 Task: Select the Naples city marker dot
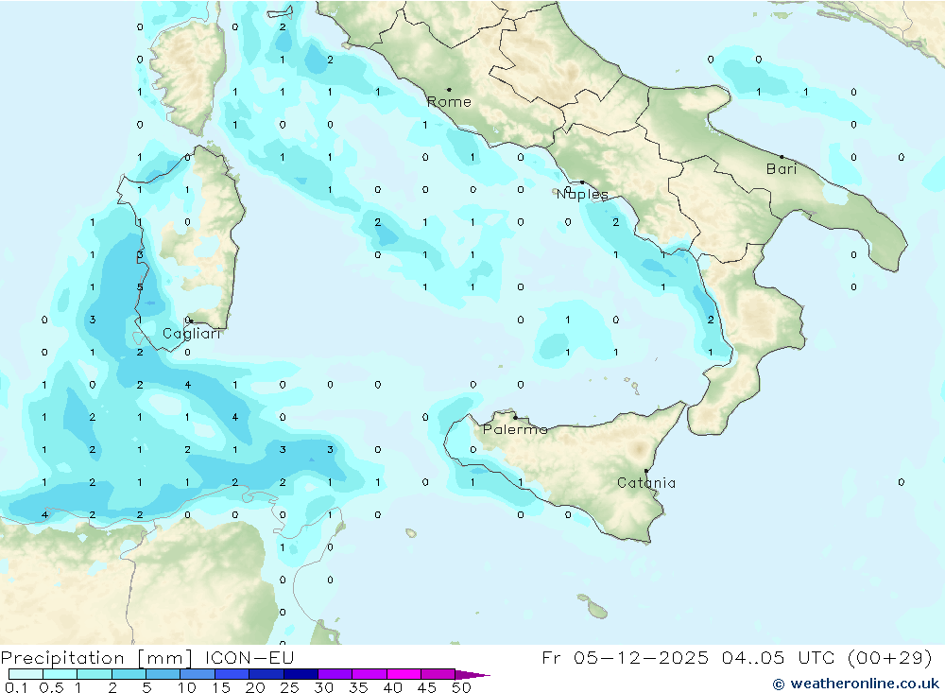tap(582, 182)
